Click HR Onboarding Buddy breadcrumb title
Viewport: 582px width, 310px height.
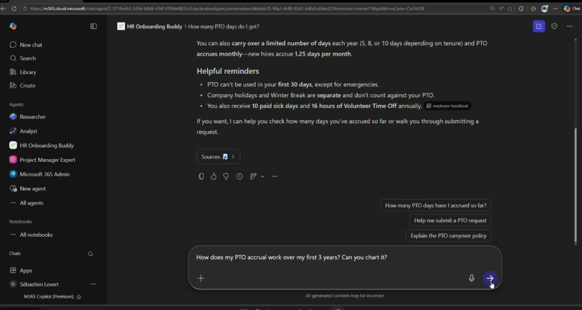tap(155, 27)
